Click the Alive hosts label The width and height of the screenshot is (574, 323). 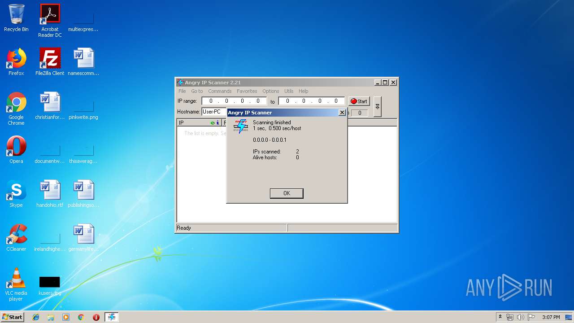265,157
